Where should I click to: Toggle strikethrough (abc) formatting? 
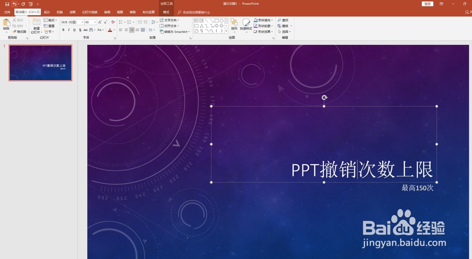(85, 30)
